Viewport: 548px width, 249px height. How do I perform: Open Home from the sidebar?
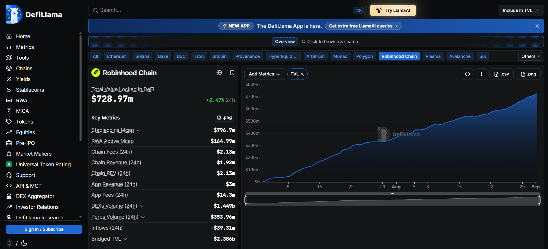23,36
